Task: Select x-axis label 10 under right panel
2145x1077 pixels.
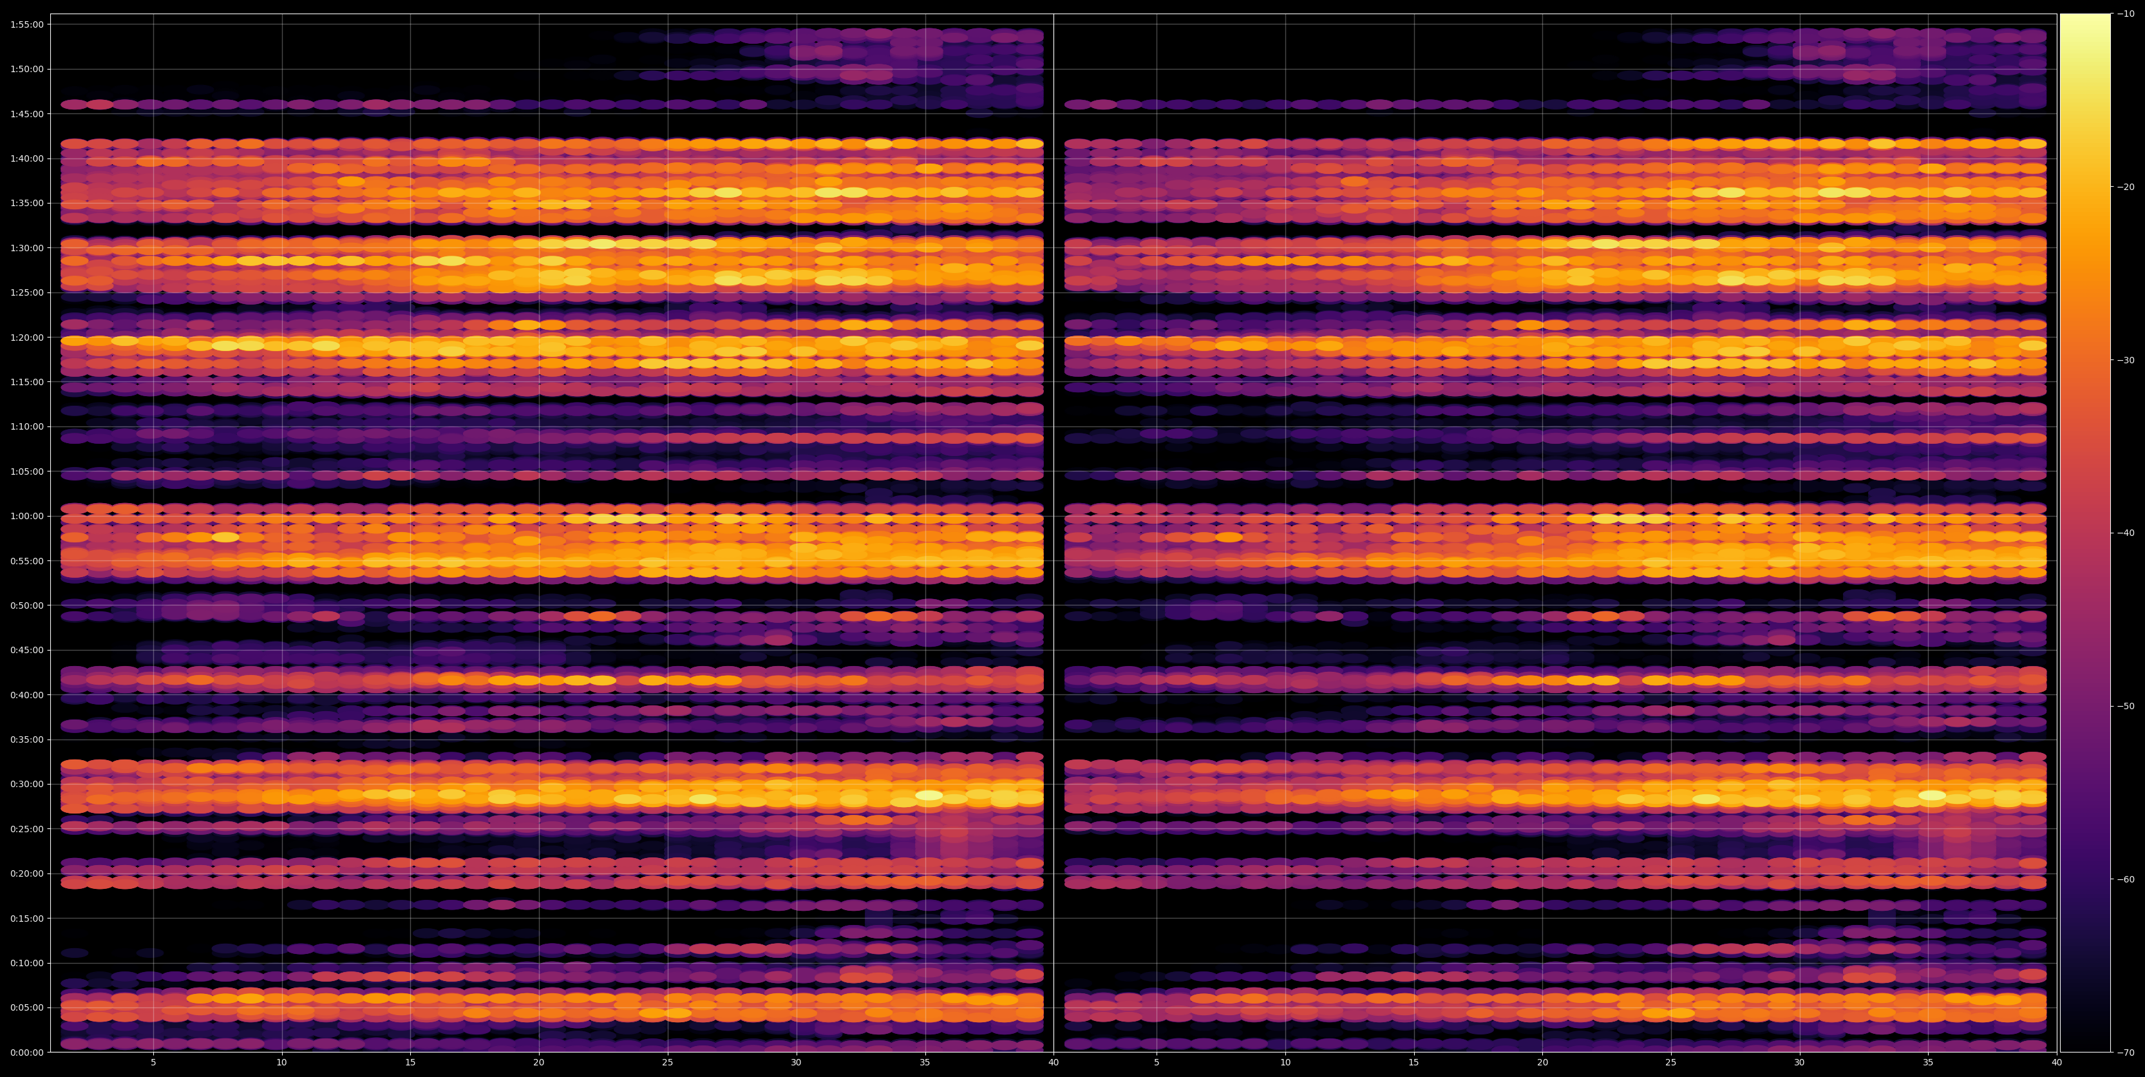Action: coord(1285,1063)
